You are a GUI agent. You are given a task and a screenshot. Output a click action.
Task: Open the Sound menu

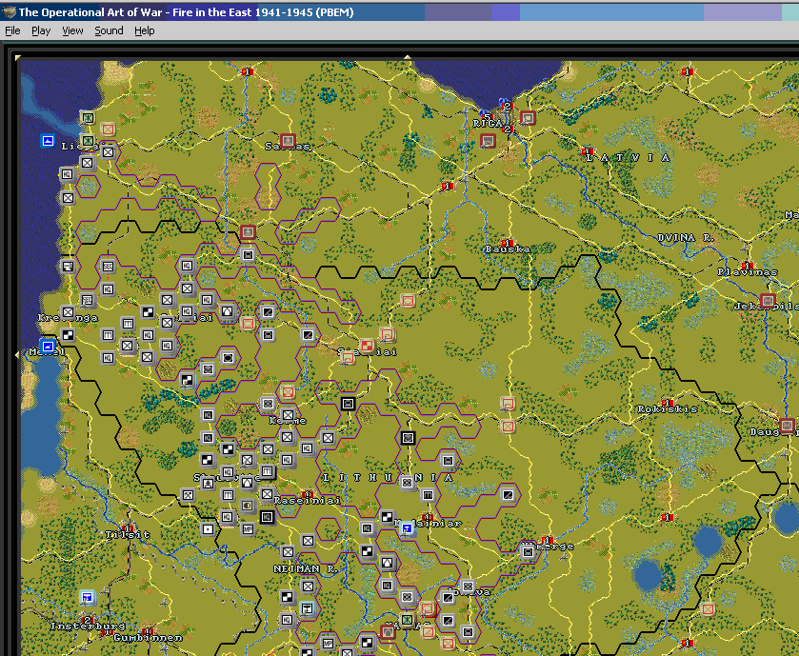coord(109,31)
